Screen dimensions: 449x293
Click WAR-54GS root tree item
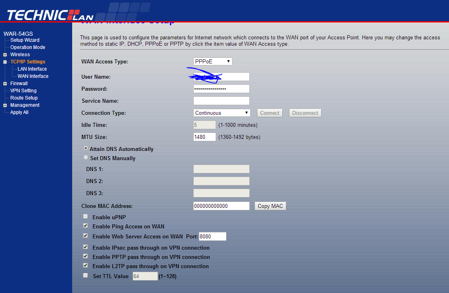(18, 34)
